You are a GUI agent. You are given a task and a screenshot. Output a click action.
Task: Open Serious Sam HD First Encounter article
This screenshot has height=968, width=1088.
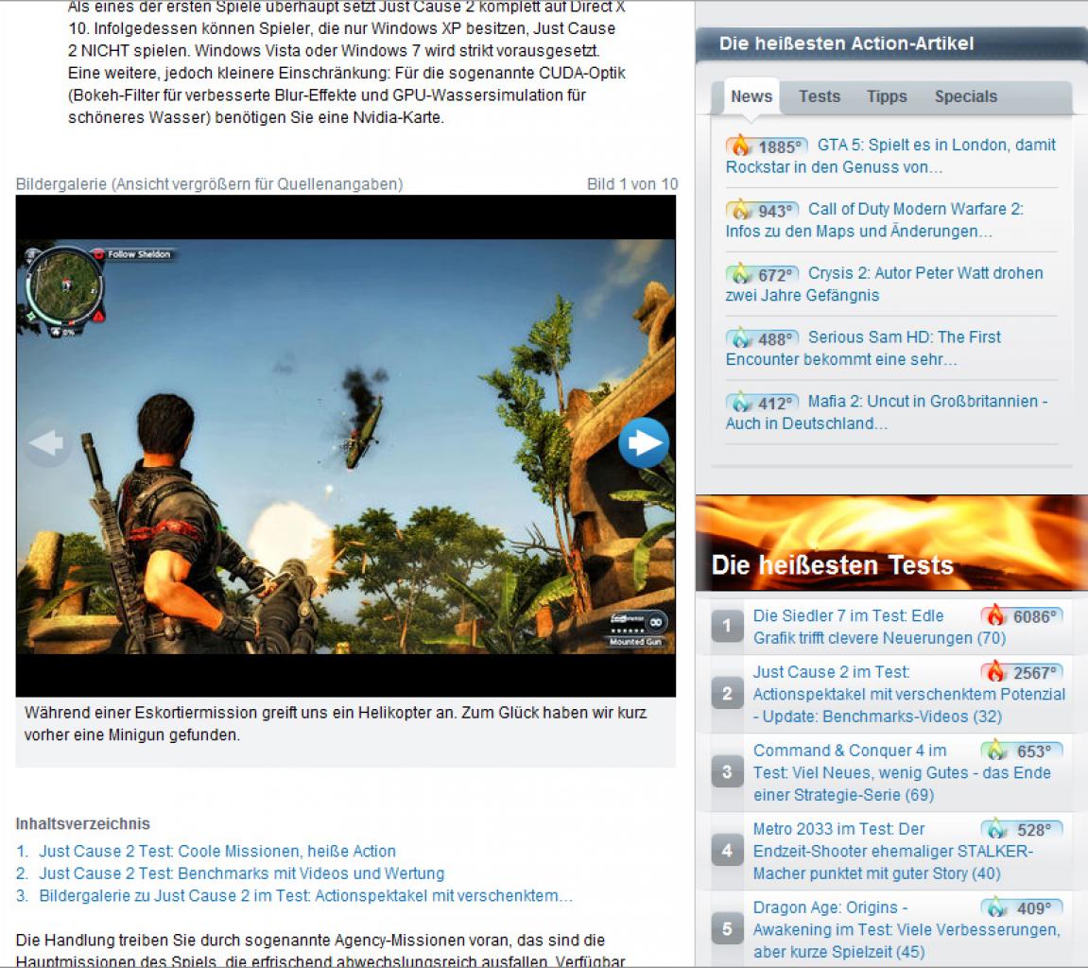point(864,348)
